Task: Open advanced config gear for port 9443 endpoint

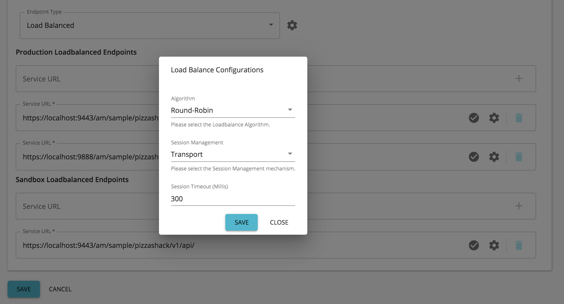Action: coord(494,118)
